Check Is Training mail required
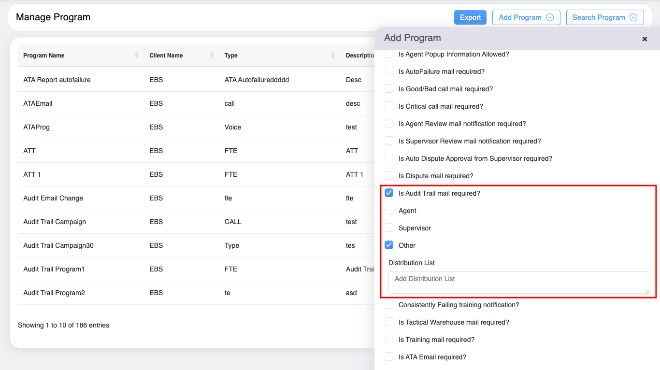 pos(389,340)
